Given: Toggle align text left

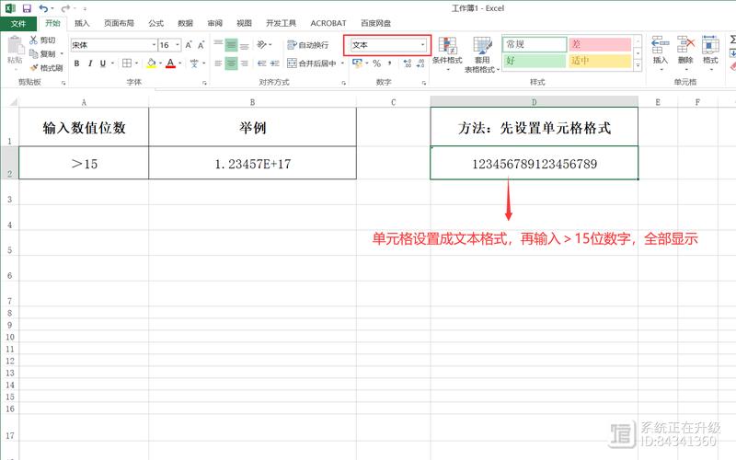Looking at the screenshot, I should click(218, 63).
